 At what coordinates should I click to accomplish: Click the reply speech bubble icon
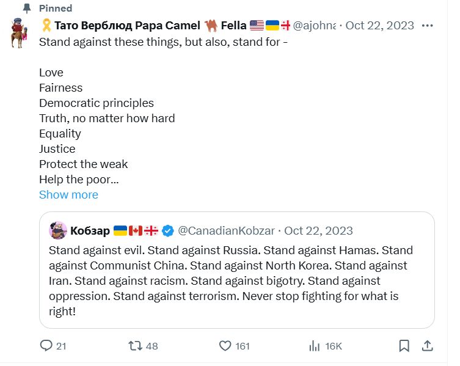[x=46, y=346]
